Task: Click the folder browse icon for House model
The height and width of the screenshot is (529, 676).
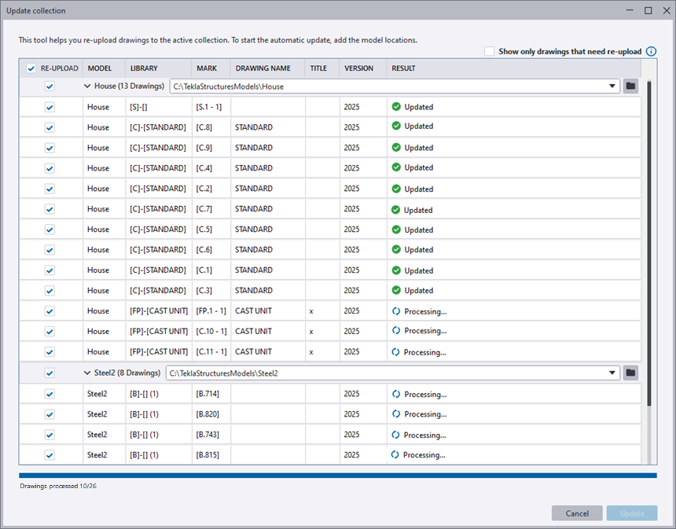Action: tap(630, 86)
